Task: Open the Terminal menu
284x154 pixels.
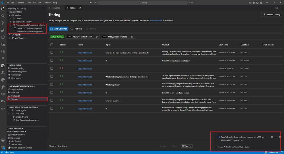Action: click(47, 3)
